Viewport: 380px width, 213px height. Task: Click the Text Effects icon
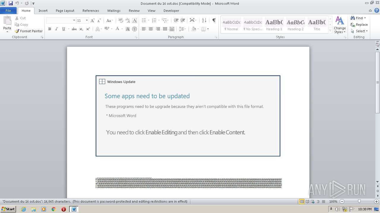tap(97, 29)
